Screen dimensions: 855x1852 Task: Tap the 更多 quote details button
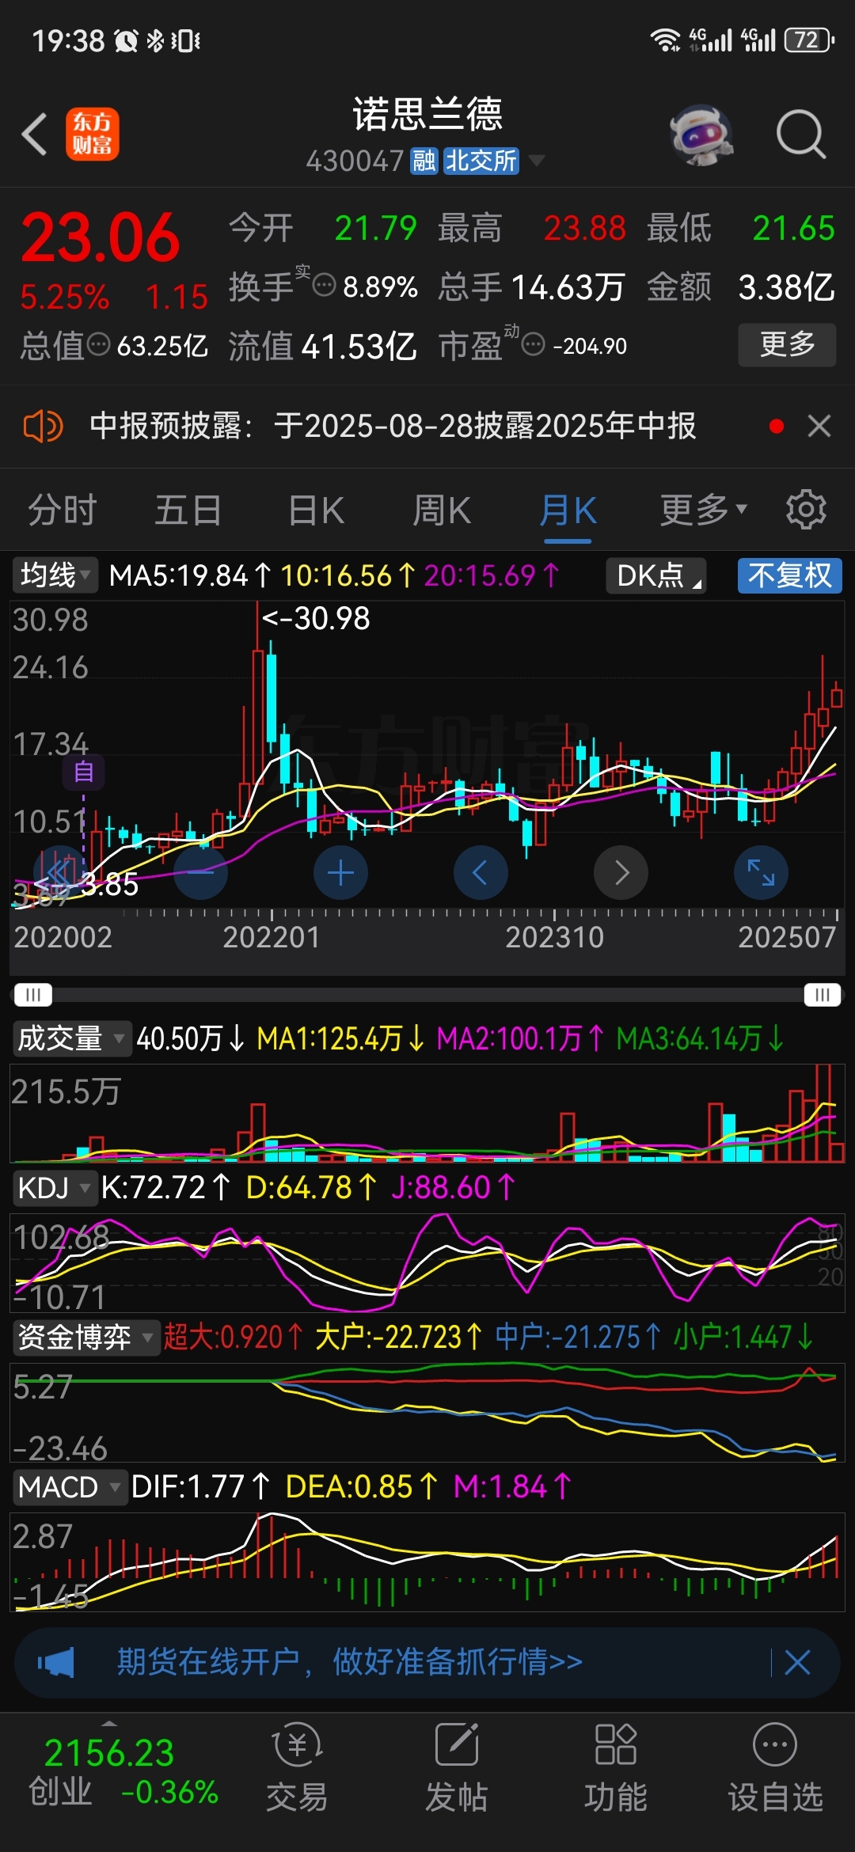(x=787, y=344)
